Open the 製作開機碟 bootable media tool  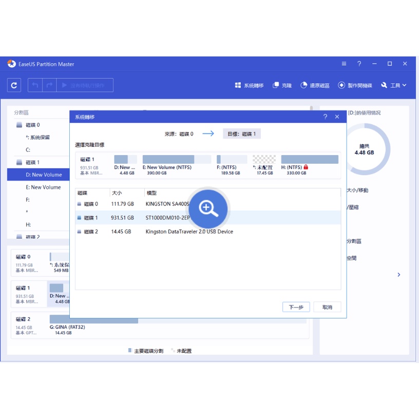pos(355,85)
